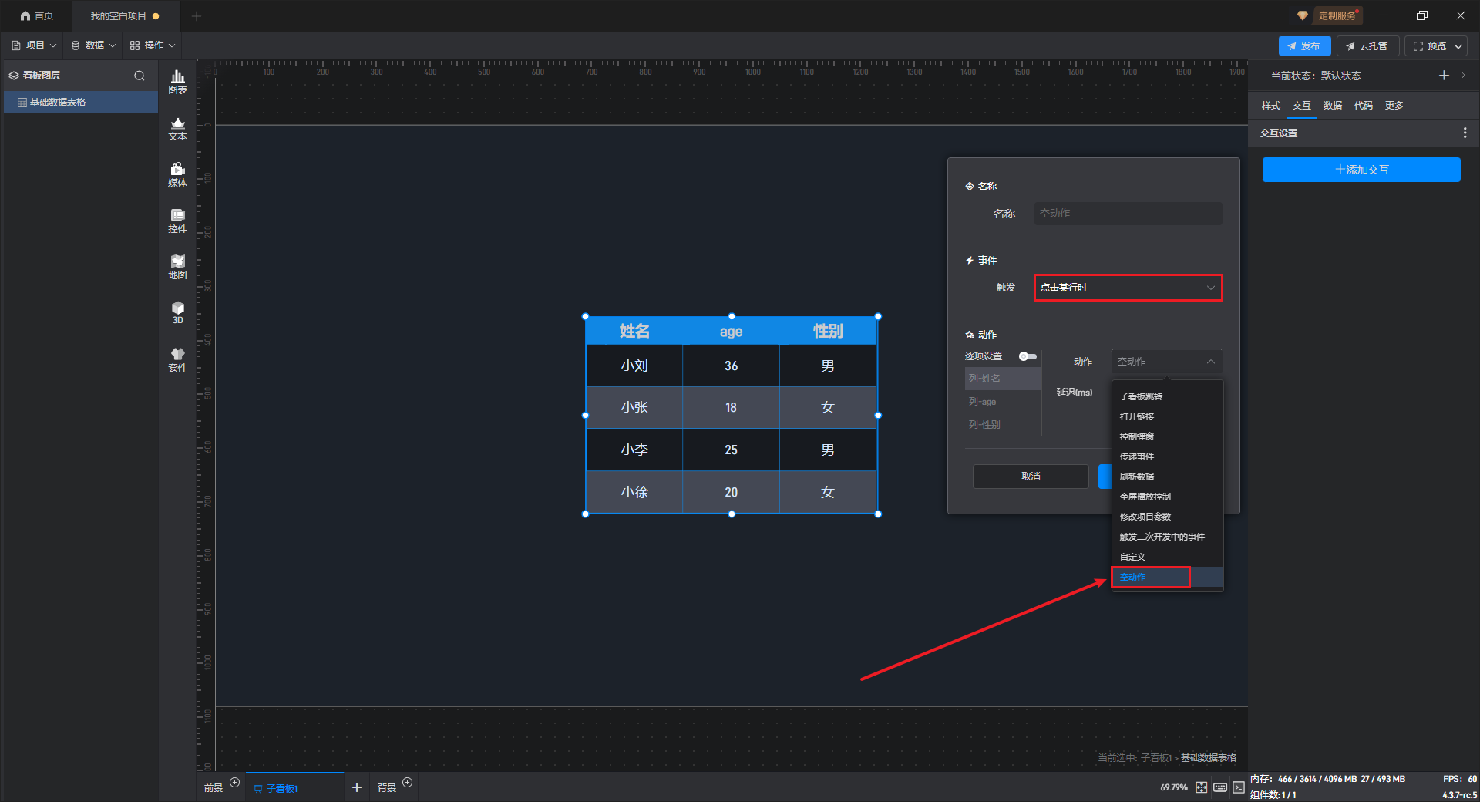Click the 取消 cancel button

(x=1031, y=477)
